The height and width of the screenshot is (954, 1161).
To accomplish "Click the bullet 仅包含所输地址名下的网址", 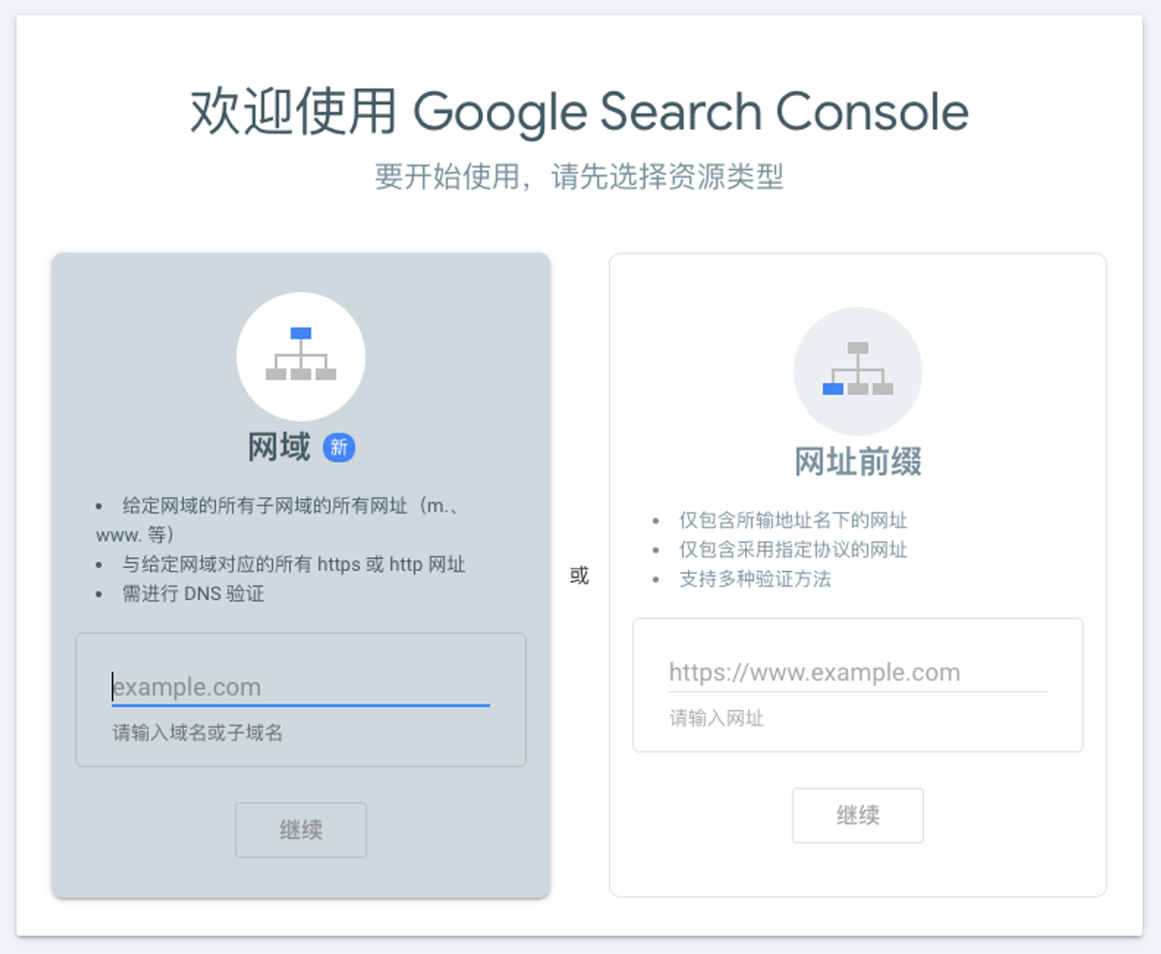I will (793, 521).
